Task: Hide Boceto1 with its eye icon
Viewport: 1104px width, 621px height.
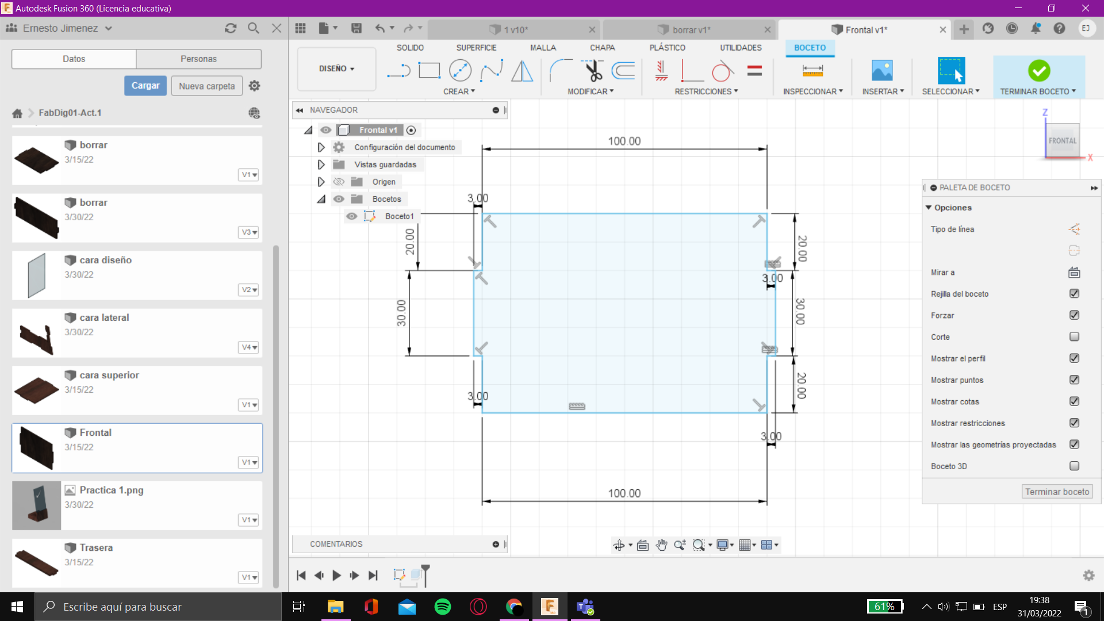Action: (351, 216)
